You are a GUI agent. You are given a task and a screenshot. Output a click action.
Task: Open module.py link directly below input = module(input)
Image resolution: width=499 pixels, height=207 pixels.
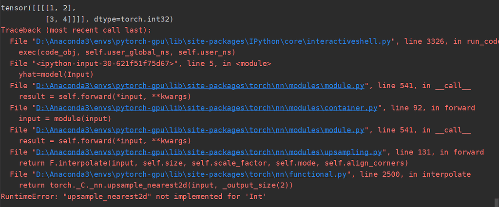click(199, 130)
